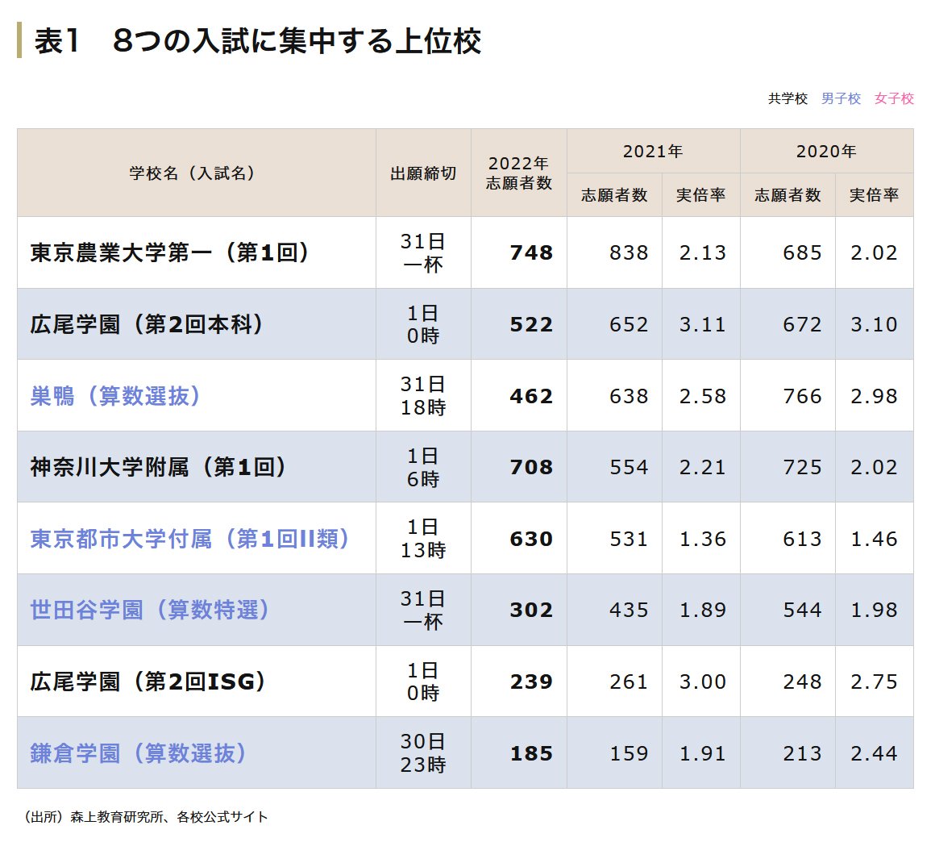The width and height of the screenshot is (935, 842).
Task: Click 広尾学園(第2回ISG) row name
Action: coord(148,682)
